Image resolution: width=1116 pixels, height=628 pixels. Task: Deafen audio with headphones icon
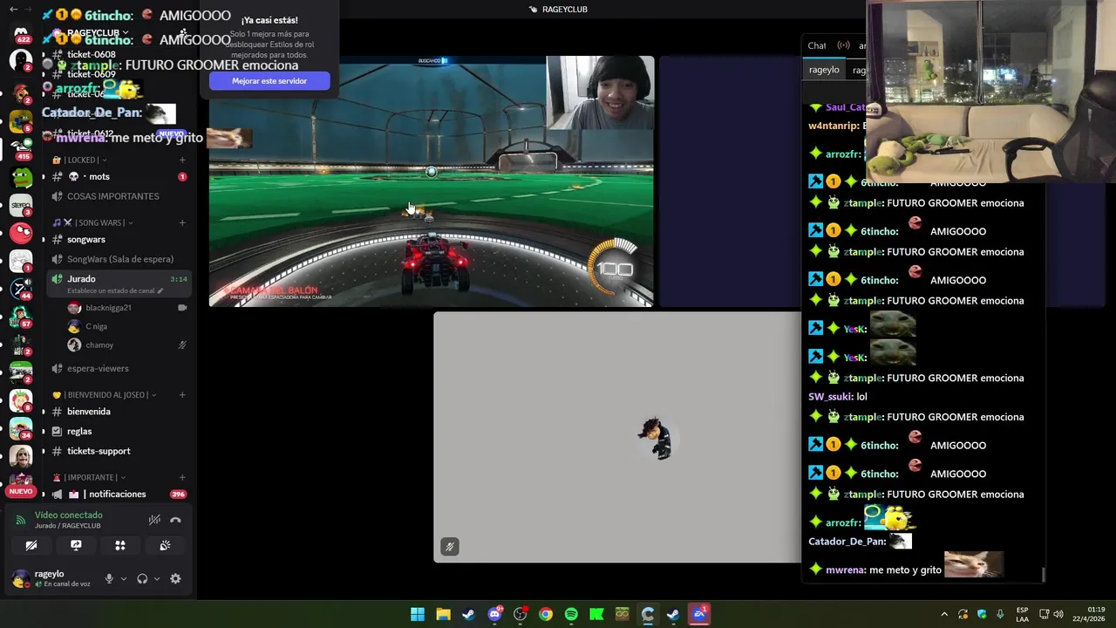[x=142, y=578]
